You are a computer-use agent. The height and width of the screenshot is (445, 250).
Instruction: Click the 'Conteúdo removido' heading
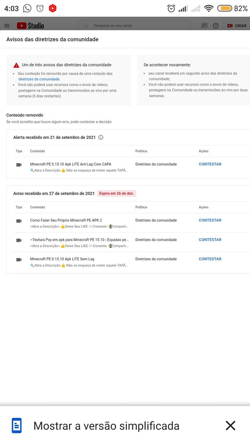click(x=25, y=115)
